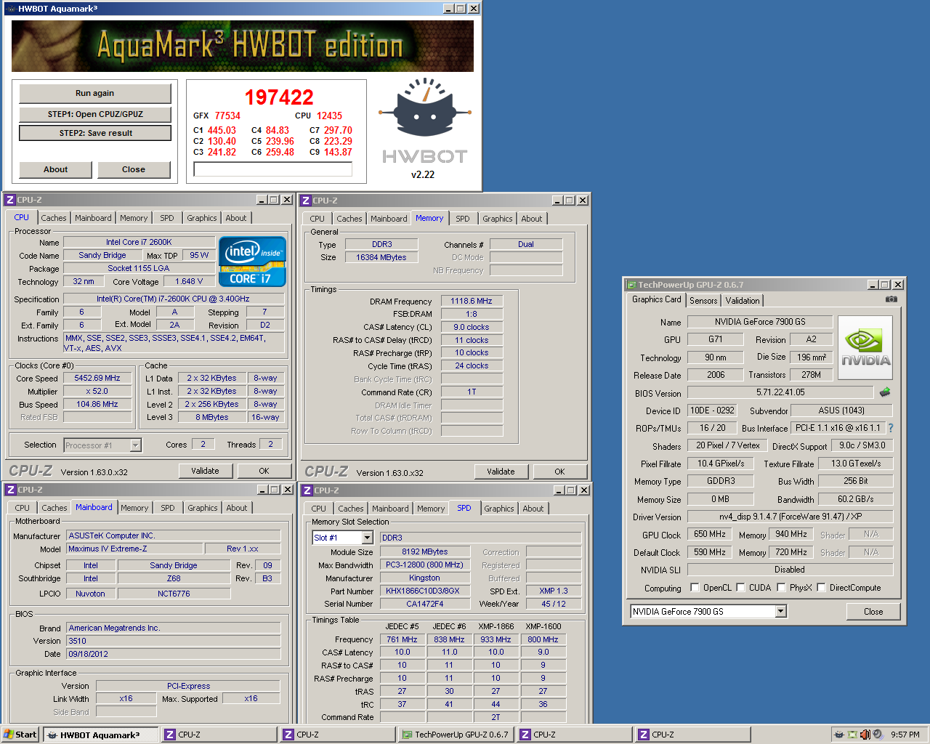Switch to Sensors tab in GPU-Z

[703, 300]
